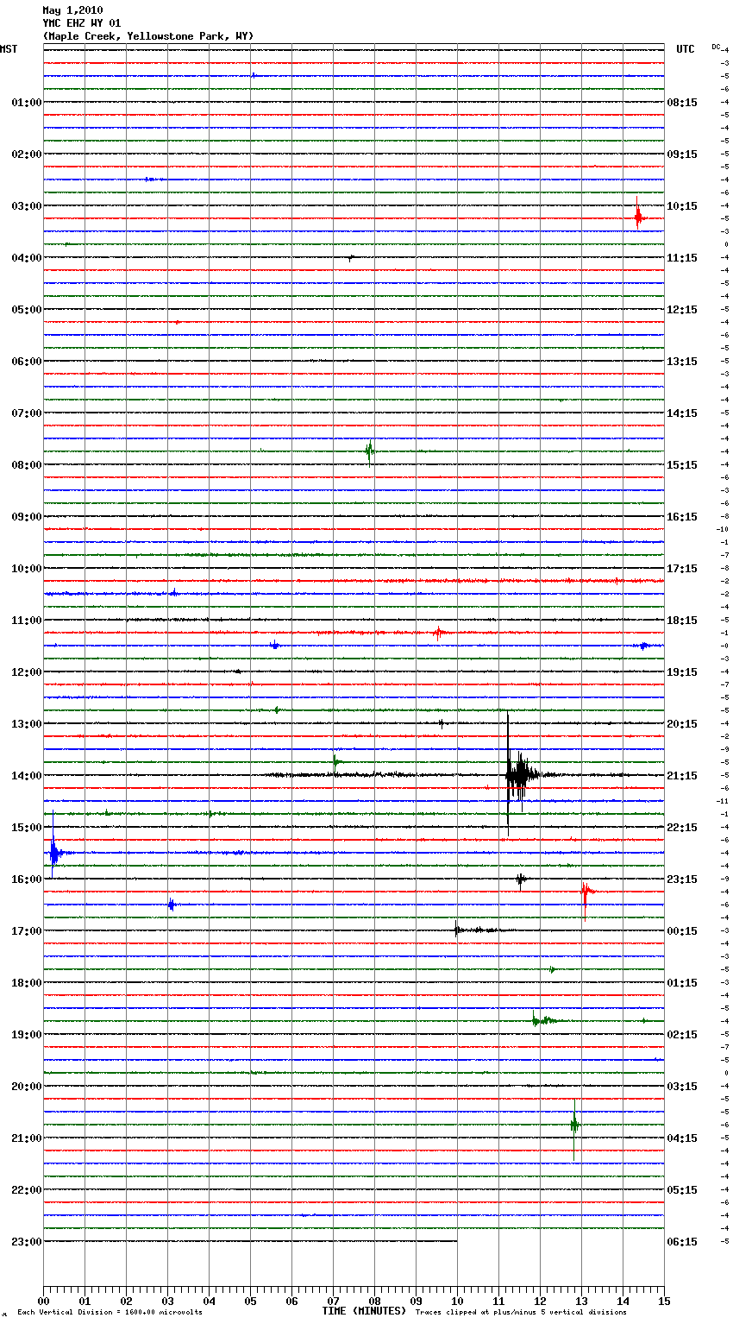This screenshot has width=733, height=1324.
Task: Click the "UTC" timezone header
Action: tap(686, 49)
